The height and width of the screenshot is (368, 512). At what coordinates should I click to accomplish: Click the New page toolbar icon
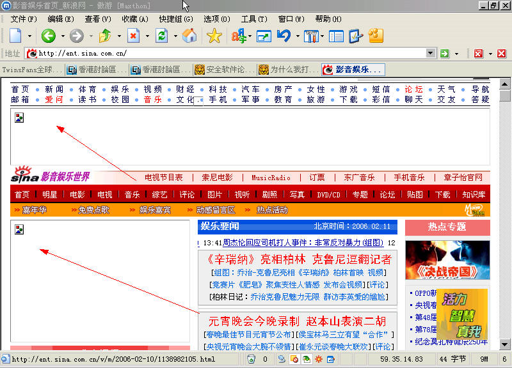click(15, 36)
